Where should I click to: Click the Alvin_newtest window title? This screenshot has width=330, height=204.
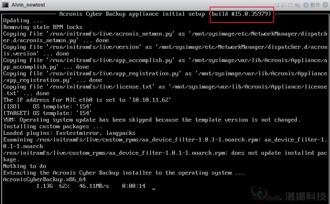pos(28,5)
